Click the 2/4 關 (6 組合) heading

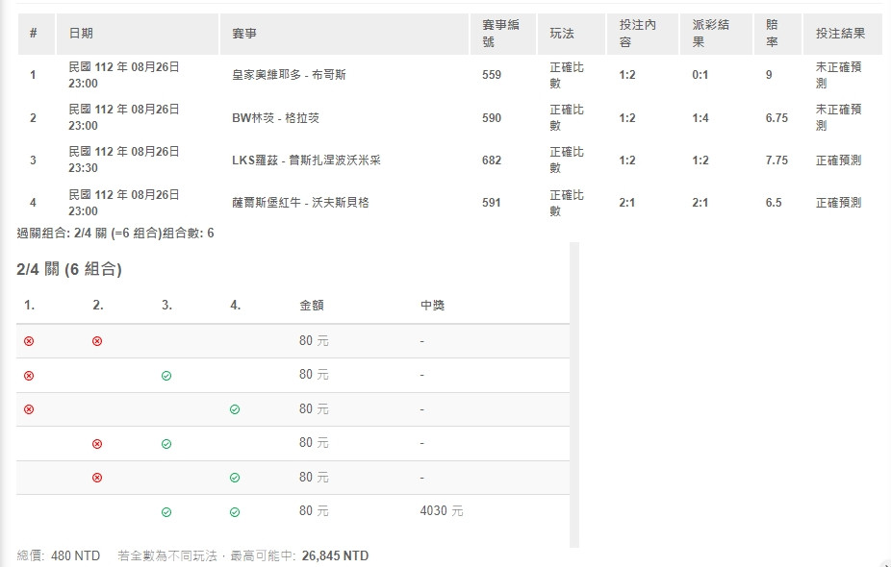(69, 269)
